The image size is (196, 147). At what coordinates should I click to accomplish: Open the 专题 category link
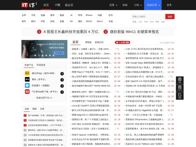[x=111, y=21]
